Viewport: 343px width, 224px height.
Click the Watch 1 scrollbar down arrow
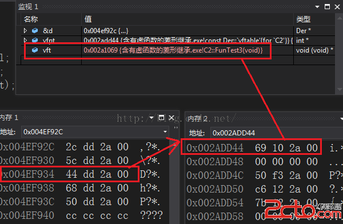coord(340,89)
